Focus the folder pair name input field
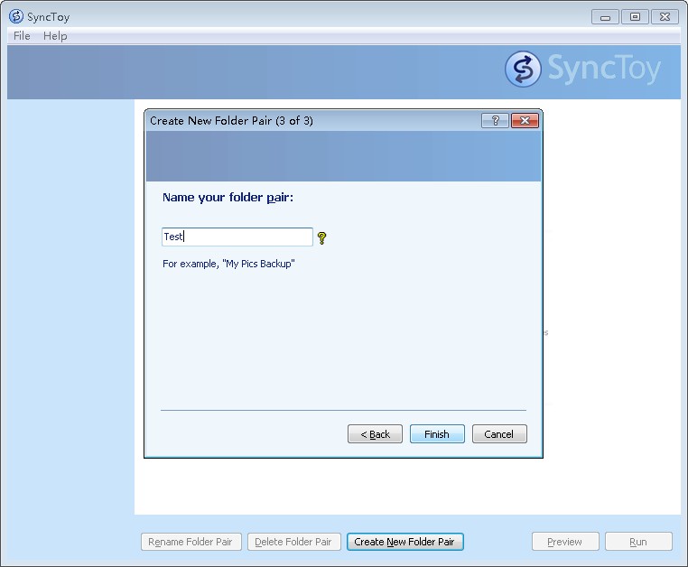 [x=237, y=237]
